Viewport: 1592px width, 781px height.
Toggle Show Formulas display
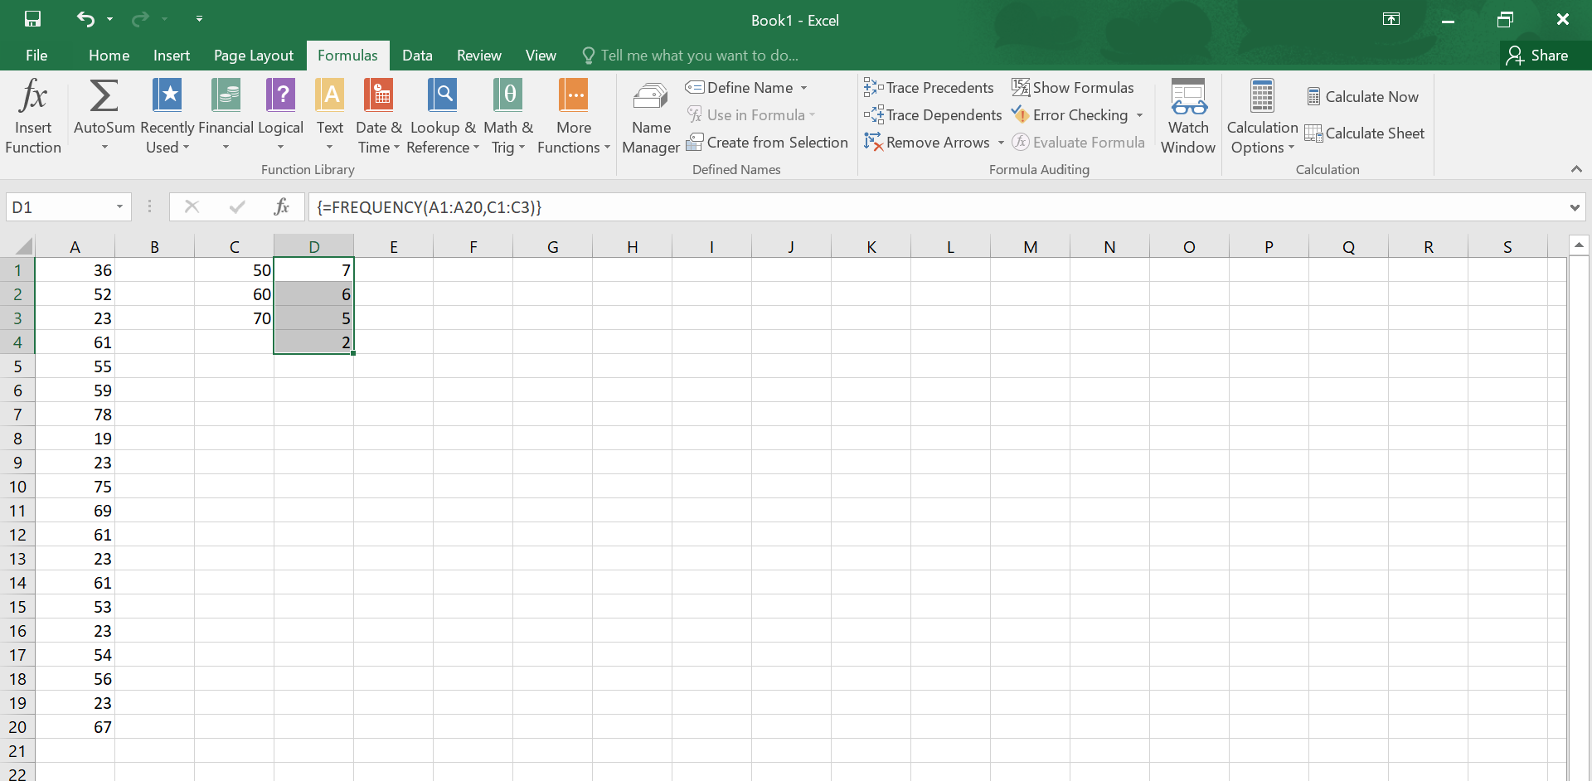coord(1074,87)
